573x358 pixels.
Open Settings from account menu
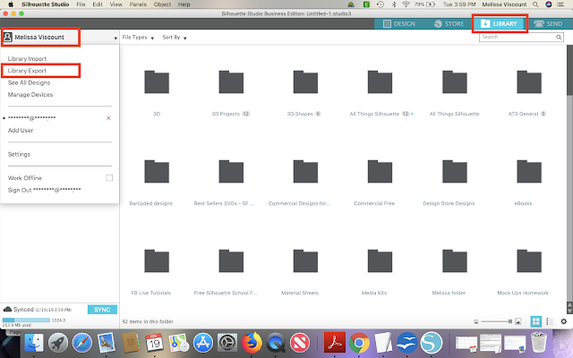click(19, 154)
